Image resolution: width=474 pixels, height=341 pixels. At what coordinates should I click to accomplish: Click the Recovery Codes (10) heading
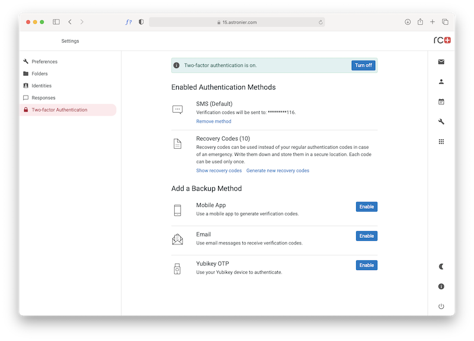click(x=223, y=139)
